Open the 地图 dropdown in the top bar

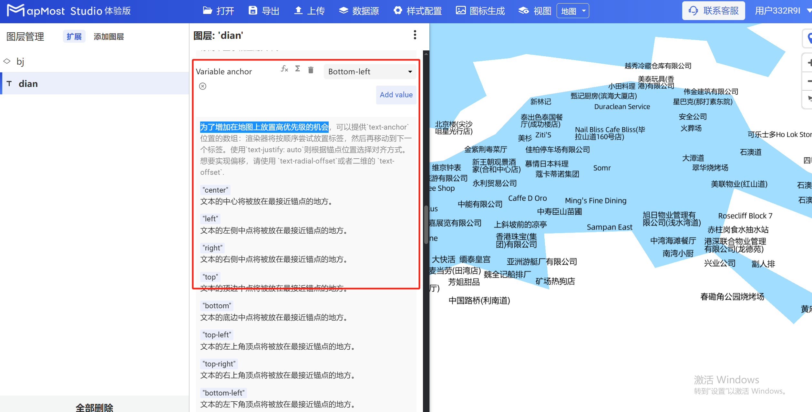pos(572,10)
